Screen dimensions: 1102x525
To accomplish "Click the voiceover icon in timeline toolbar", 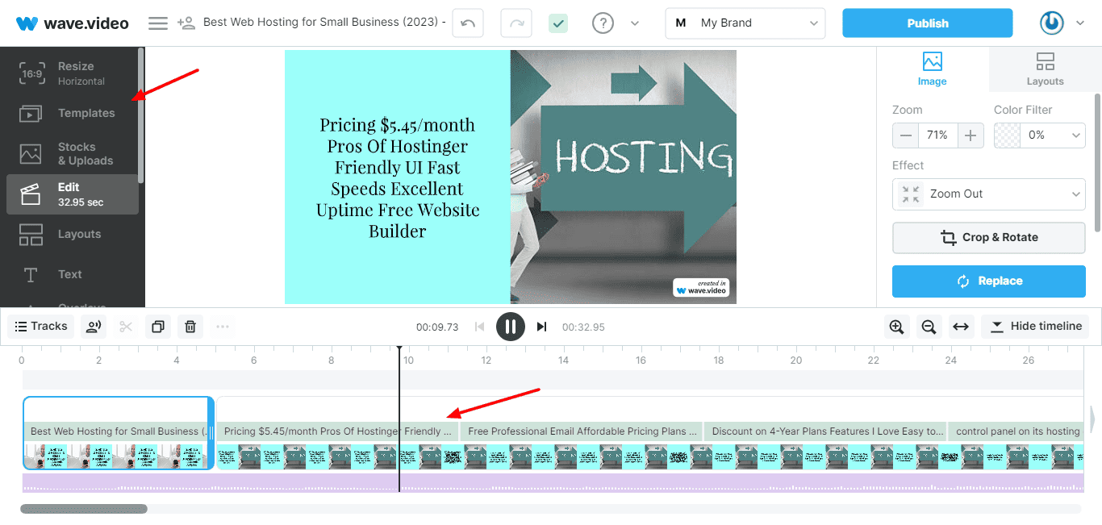I will [x=94, y=327].
